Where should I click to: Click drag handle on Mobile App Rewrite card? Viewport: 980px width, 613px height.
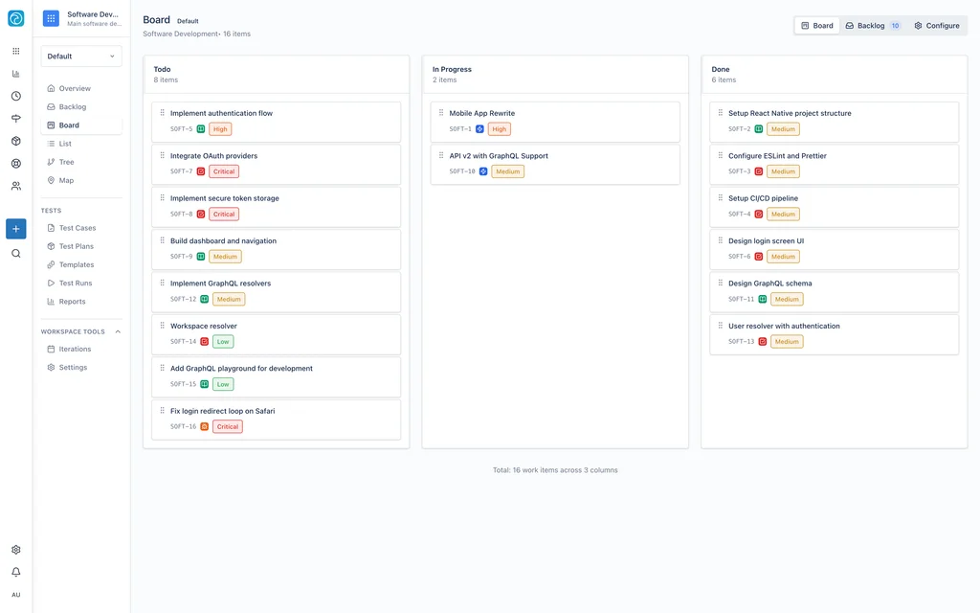pos(441,113)
